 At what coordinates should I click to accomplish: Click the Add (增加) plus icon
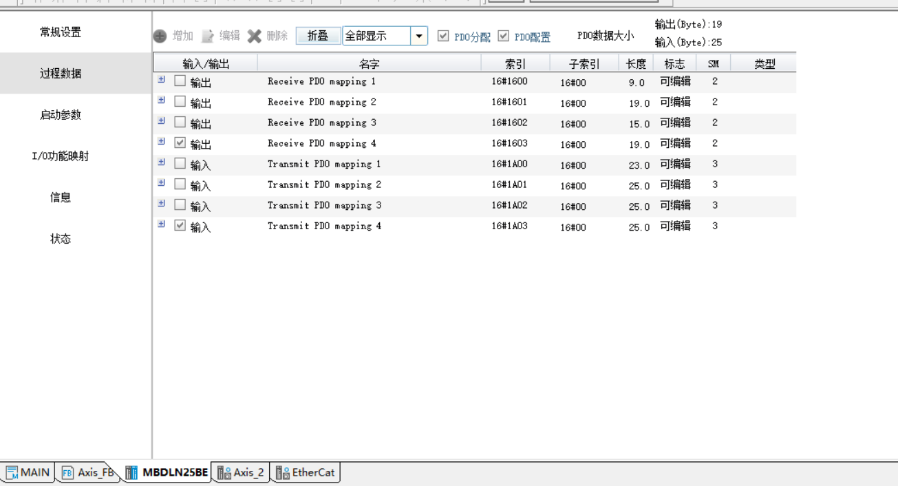[x=160, y=36]
